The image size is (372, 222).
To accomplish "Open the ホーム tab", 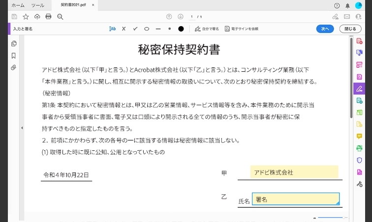I will click(x=18, y=5).
